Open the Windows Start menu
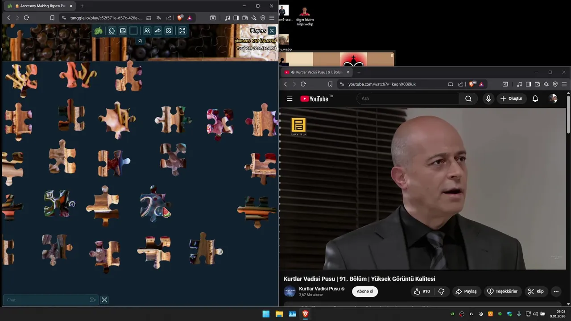This screenshot has height=321, width=571. (x=266, y=314)
